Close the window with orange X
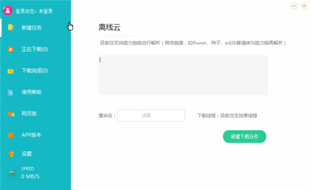Viewport: 311px width, 190px height. 304,6
